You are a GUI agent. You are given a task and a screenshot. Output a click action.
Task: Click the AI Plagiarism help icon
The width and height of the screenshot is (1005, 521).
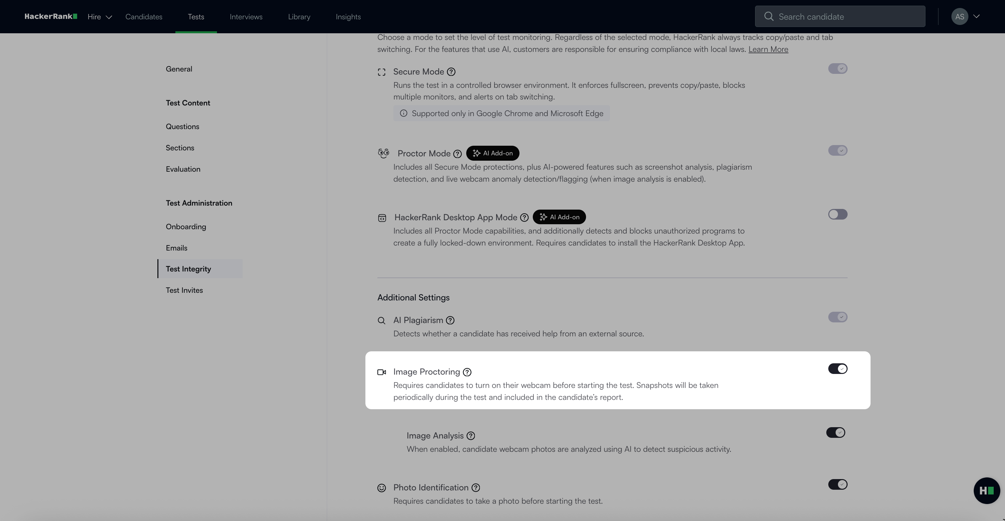[x=450, y=320]
